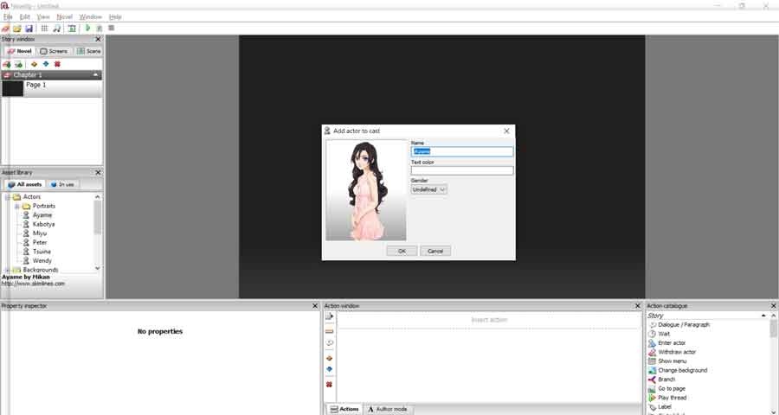Click the Add page icon in the Story window

[18, 65]
